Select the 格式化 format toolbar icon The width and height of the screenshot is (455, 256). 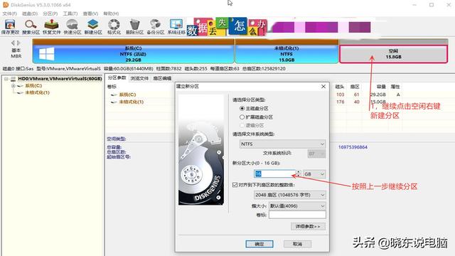point(114,27)
